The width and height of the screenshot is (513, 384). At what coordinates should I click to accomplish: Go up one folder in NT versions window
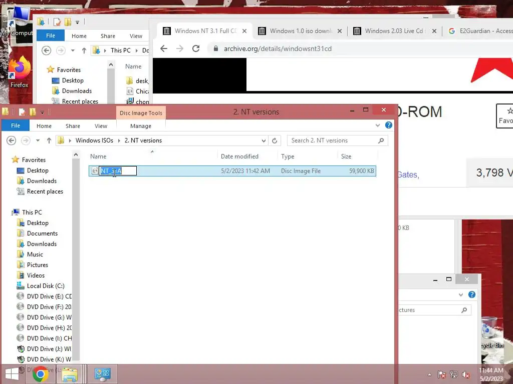(x=49, y=140)
